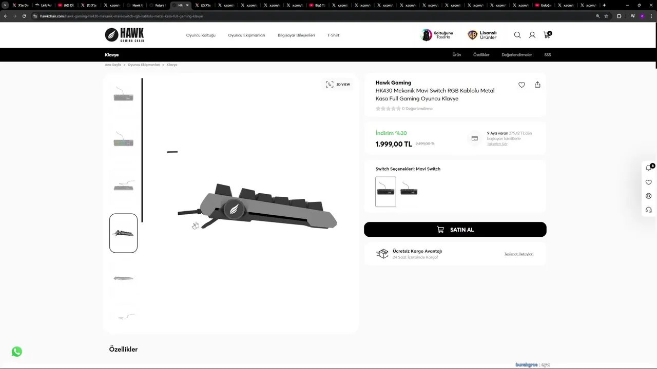The width and height of the screenshot is (657, 369).
Task: Go to Oyuncu Ekipmanları breadcrumb
Action: pyautogui.click(x=144, y=65)
